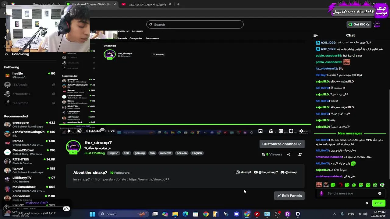Open Microsoft Store from the taskbar
This screenshot has height=219, width=390.
[x=196, y=214]
